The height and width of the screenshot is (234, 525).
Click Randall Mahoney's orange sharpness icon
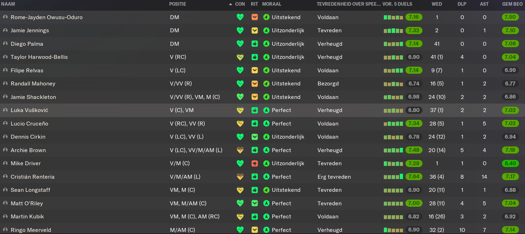254,84
